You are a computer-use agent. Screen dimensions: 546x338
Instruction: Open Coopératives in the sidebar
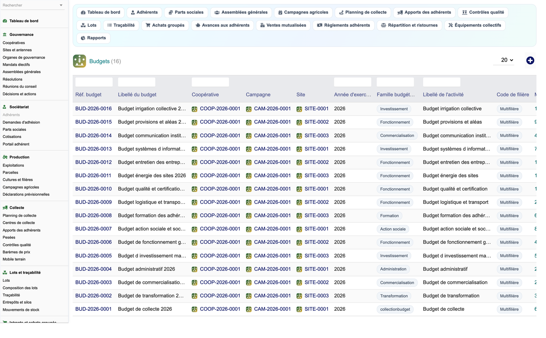(x=14, y=43)
